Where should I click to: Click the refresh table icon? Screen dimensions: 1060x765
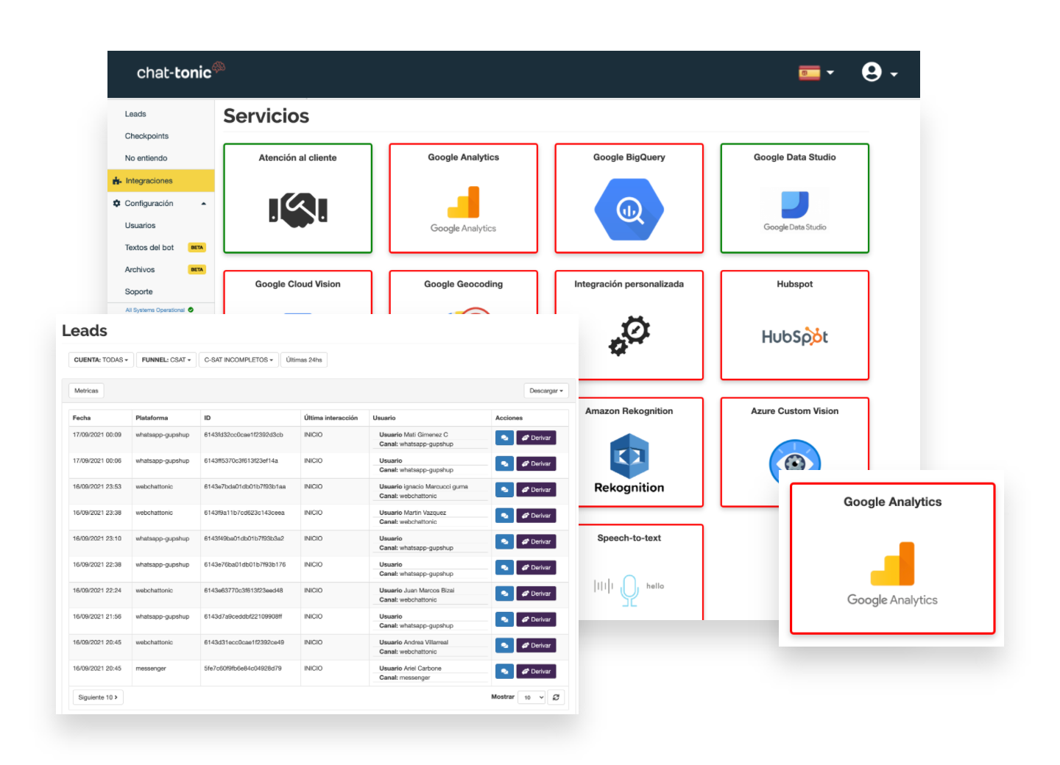click(x=556, y=697)
